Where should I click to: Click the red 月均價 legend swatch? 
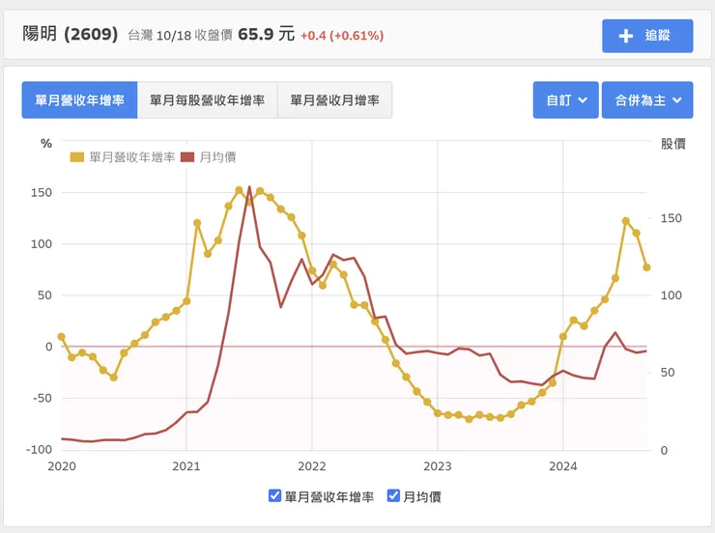[187, 157]
